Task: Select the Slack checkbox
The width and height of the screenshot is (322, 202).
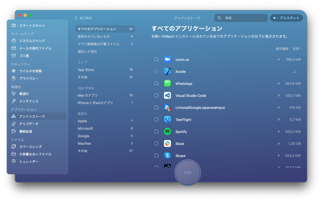Action: point(156,144)
